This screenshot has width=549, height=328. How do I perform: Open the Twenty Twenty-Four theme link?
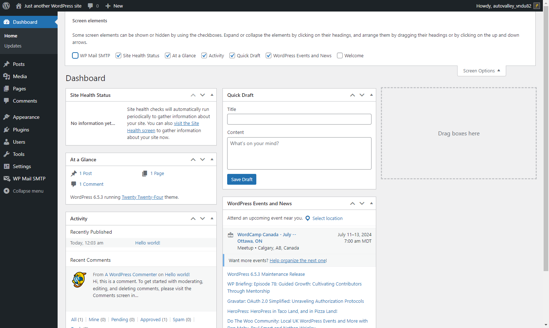[x=143, y=197]
